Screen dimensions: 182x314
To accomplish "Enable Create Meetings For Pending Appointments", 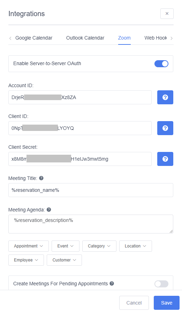I will coord(161,284).
